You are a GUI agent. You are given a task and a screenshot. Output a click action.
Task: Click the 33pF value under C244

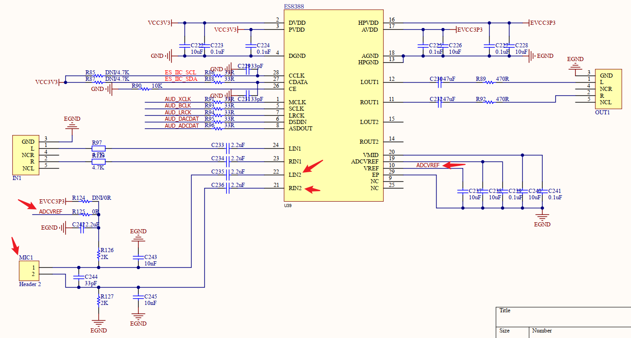tap(91, 284)
